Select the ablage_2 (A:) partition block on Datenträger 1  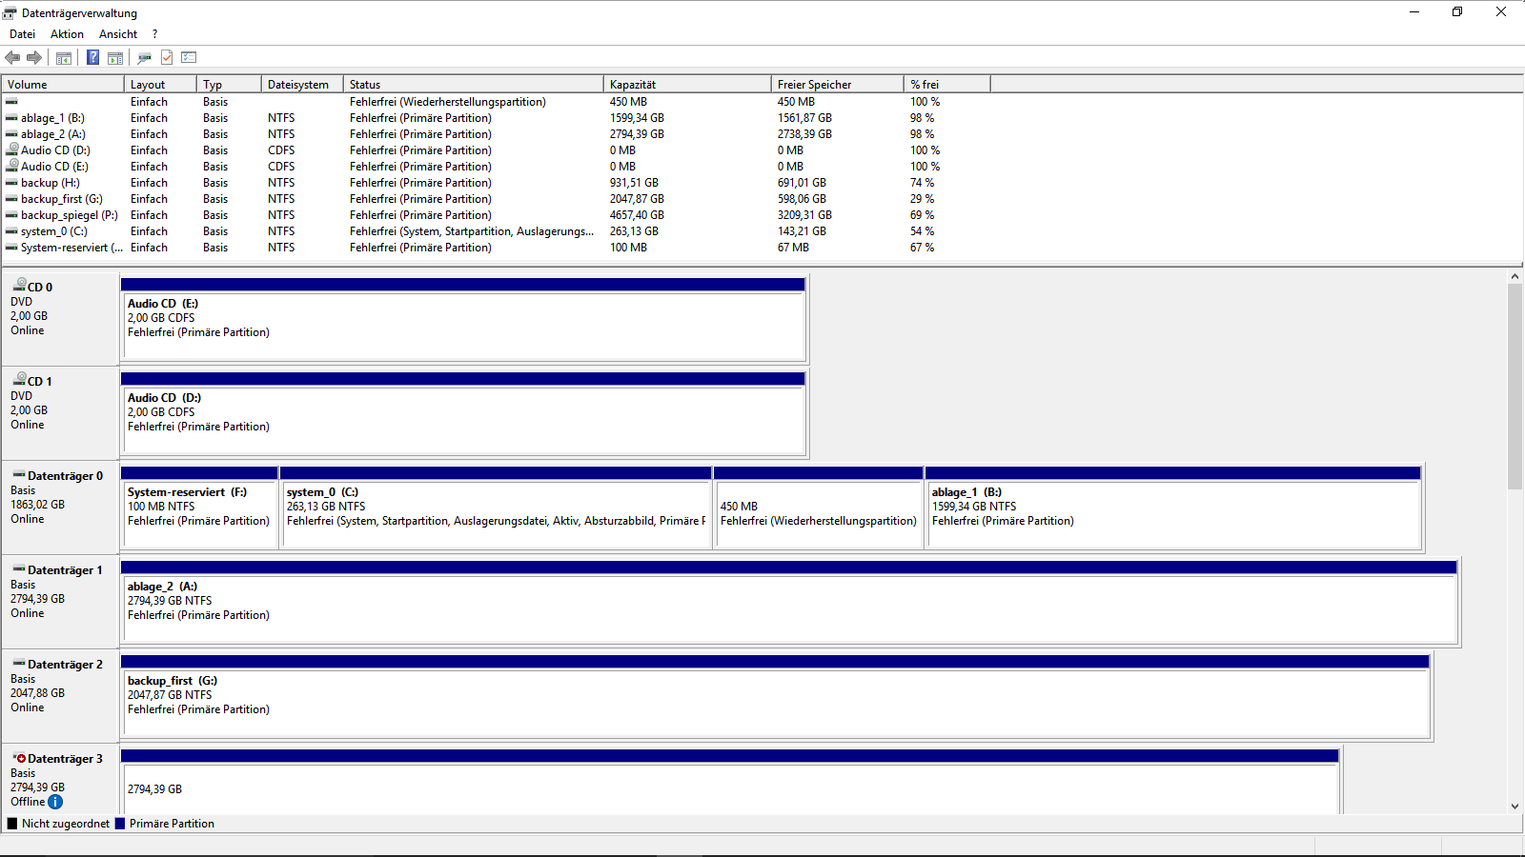(789, 603)
